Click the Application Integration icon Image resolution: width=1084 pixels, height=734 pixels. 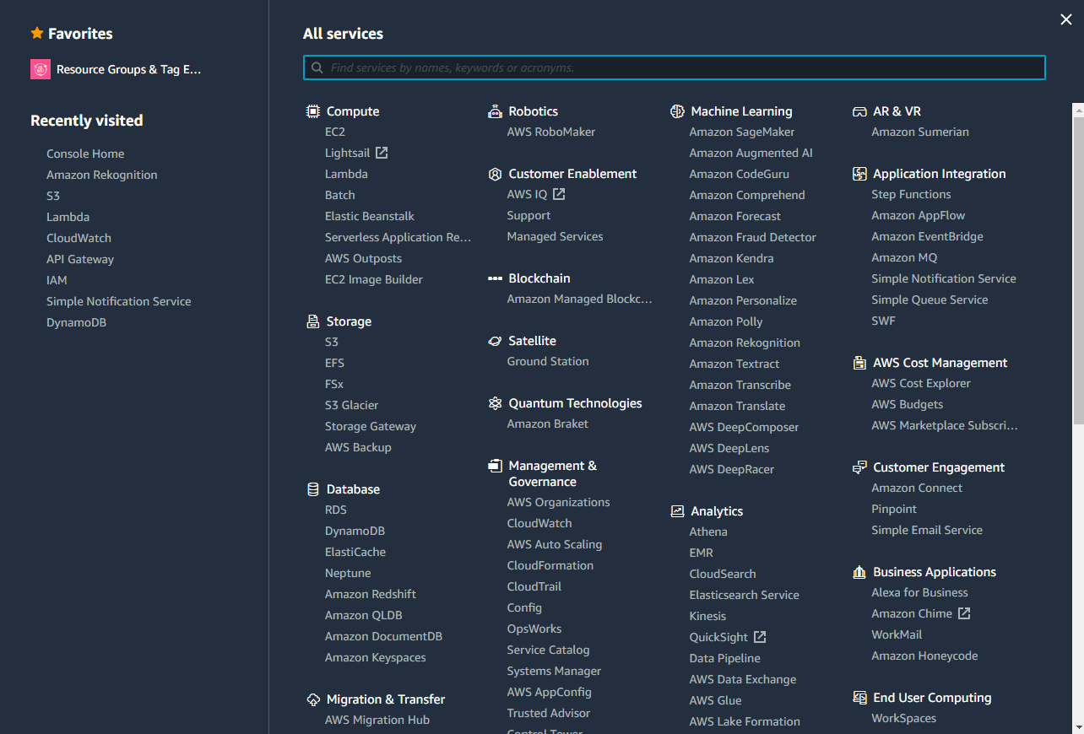(859, 174)
